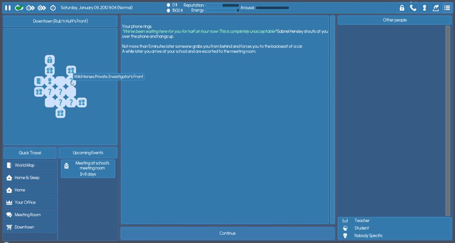Select the locked room tile on the map
Image resolution: width=455 pixels, height=243 pixels.
(x=50, y=60)
